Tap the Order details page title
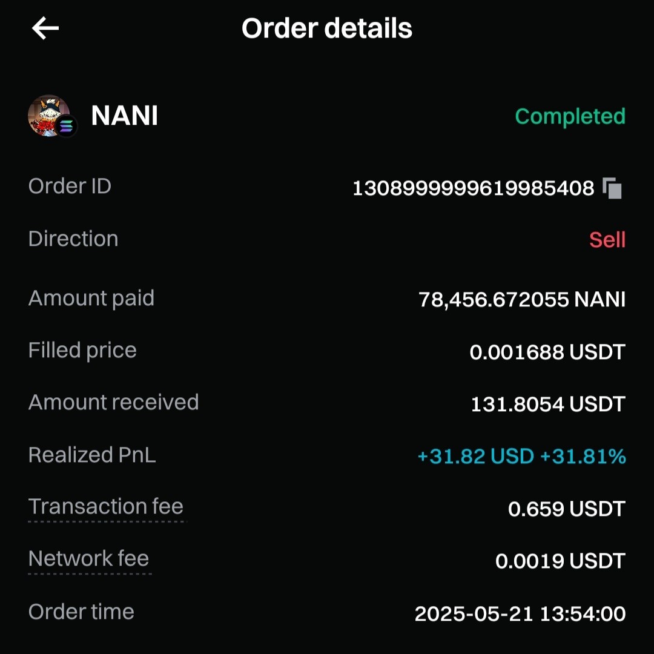Image resolution: width=654 pixels, height=654 pixels. click(x=327, y=28)
